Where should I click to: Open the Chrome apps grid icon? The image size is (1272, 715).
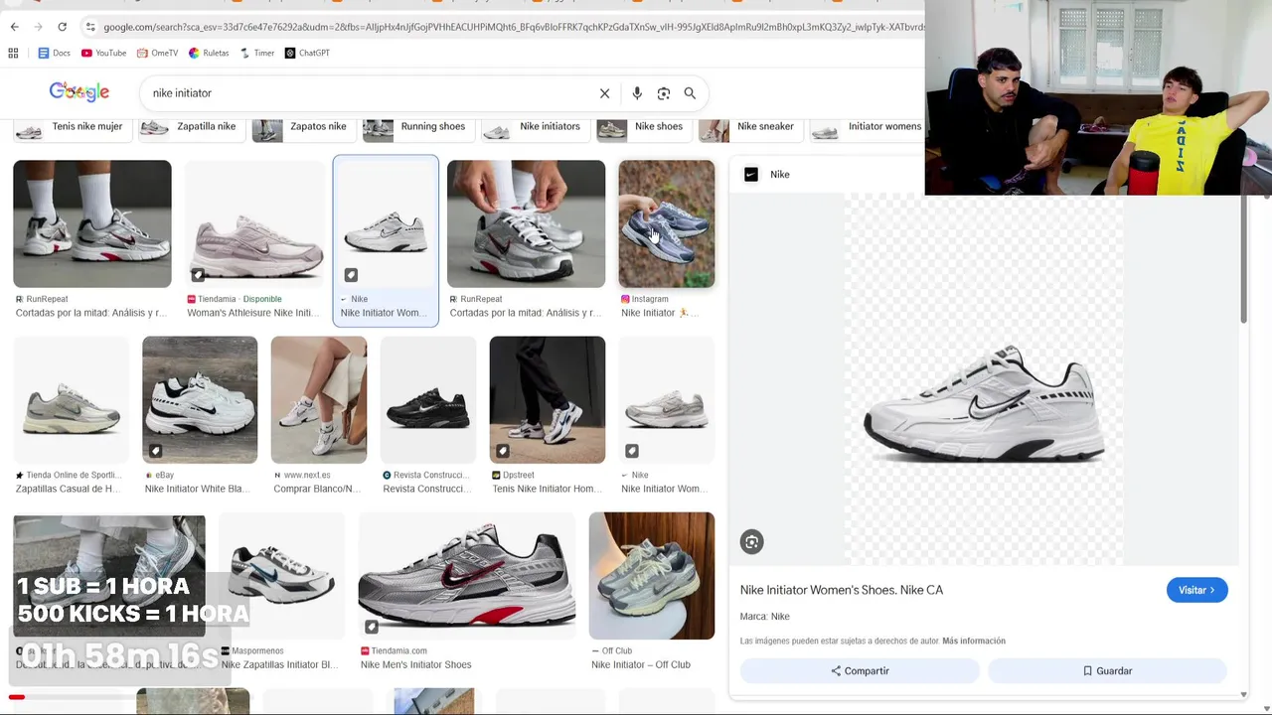pos(13,53)
